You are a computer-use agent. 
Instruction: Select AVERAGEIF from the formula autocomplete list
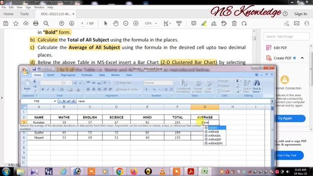[x=215, y=140]
